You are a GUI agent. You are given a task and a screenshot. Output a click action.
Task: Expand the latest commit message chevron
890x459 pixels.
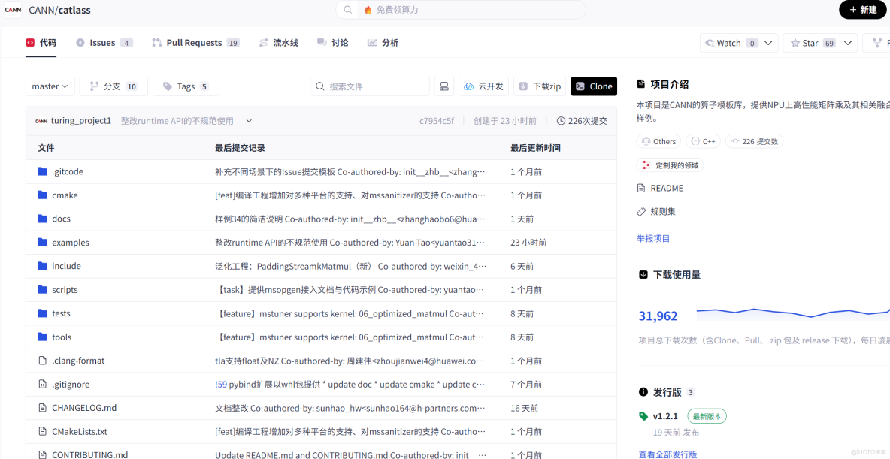pos(248,120)
